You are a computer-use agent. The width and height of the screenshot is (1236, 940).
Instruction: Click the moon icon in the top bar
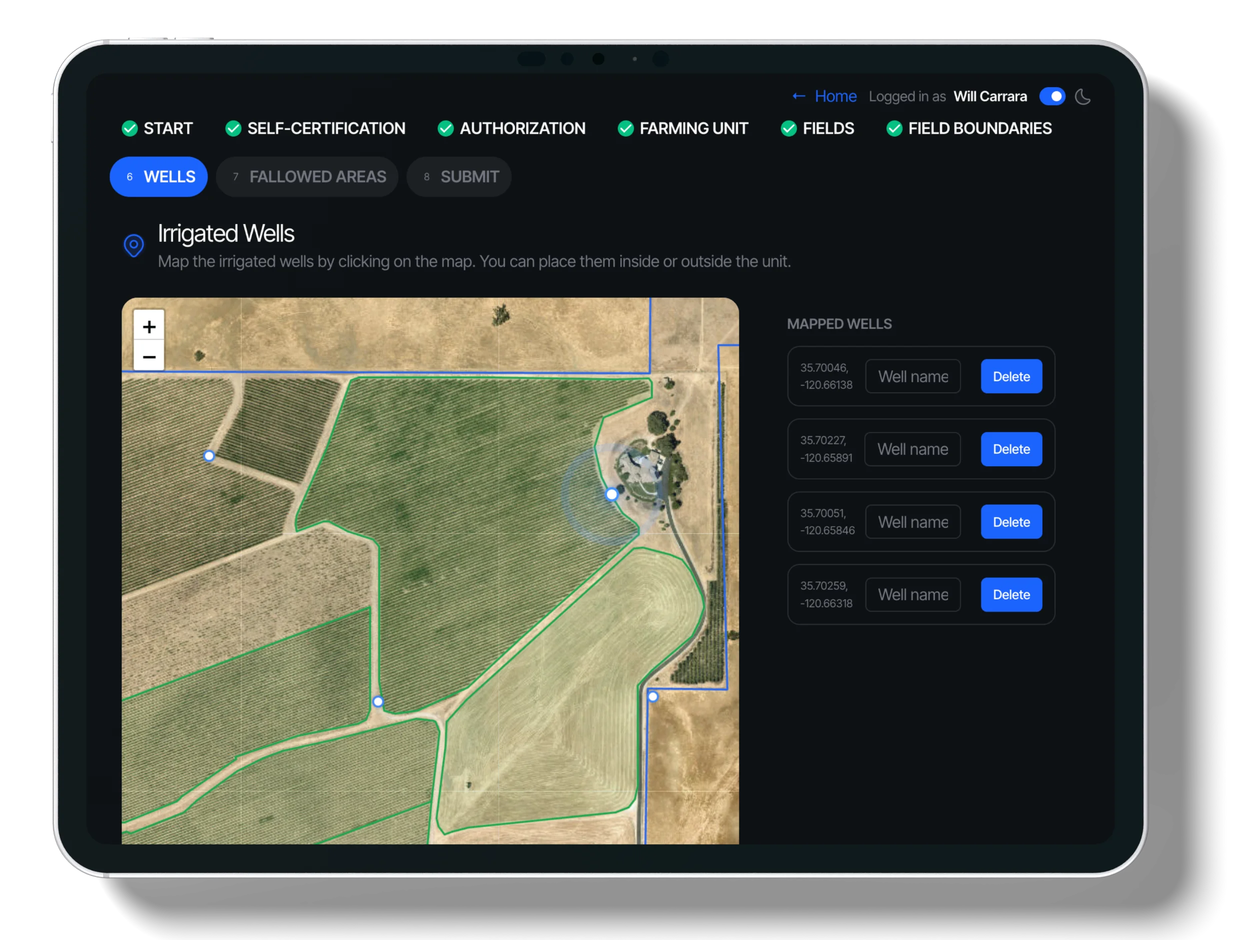pos(1083,96)
